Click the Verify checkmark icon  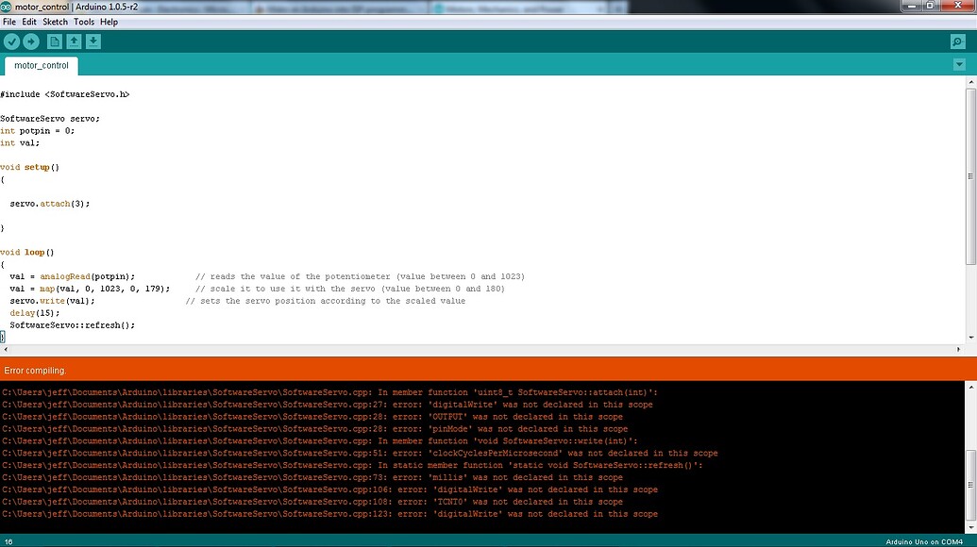coord(11,41)
